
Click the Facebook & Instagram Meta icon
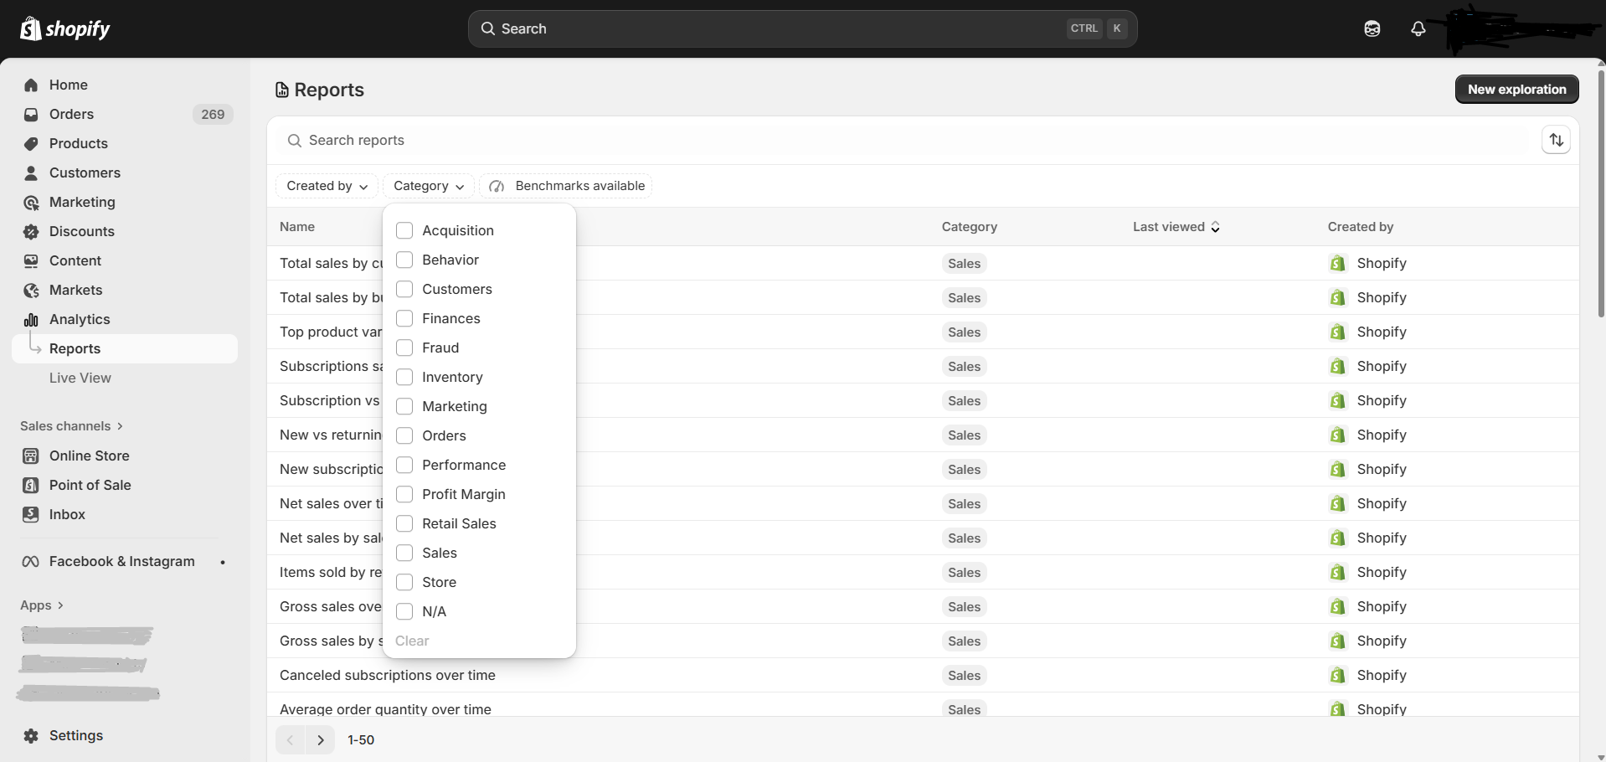31,561
